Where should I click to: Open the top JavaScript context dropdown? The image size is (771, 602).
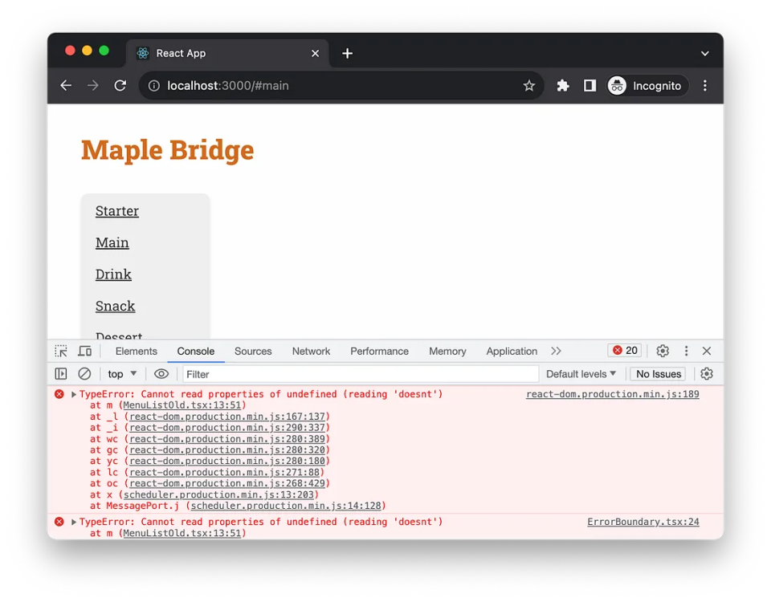(122, 374)
